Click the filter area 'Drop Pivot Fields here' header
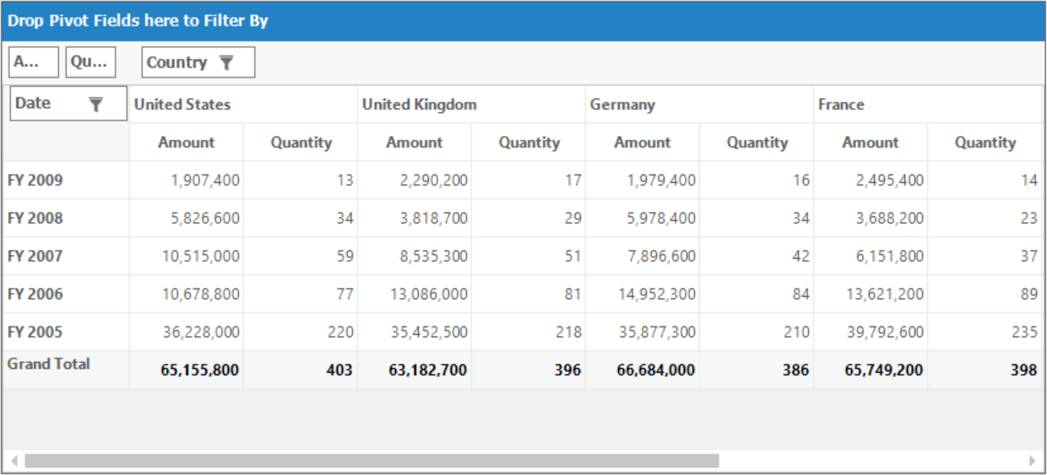This screenshot has width=1047, height=475. (x=523, y=21)
